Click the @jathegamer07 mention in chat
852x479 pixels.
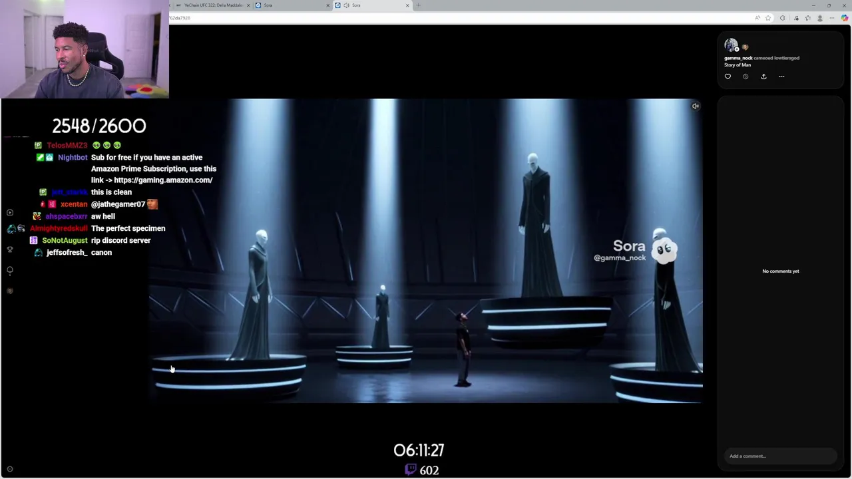point(118,204)
